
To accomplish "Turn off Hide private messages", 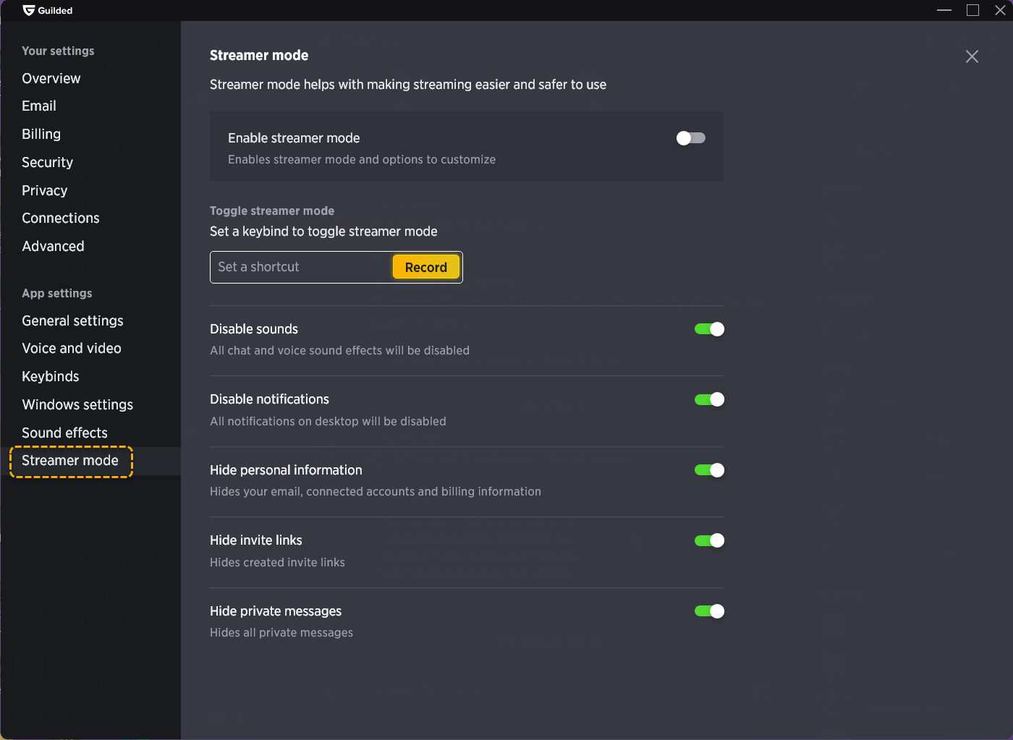I will (x=709, y=611).
